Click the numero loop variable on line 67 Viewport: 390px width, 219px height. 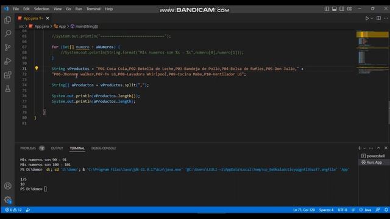pos(83,47)
